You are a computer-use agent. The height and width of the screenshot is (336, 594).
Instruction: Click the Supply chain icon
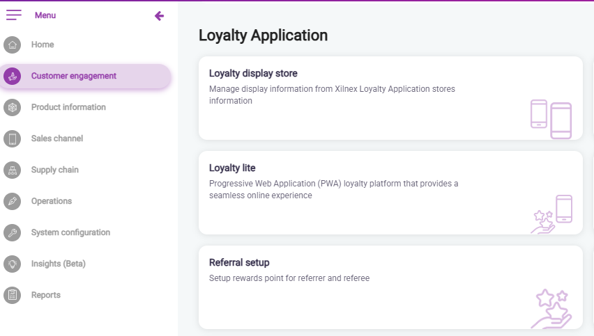coord(12,170)
